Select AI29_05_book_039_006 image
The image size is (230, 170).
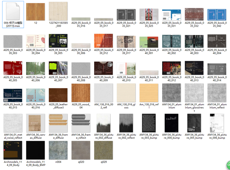pos(81,45)
